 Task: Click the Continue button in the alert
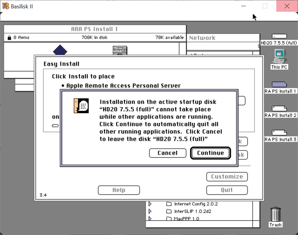210,153
